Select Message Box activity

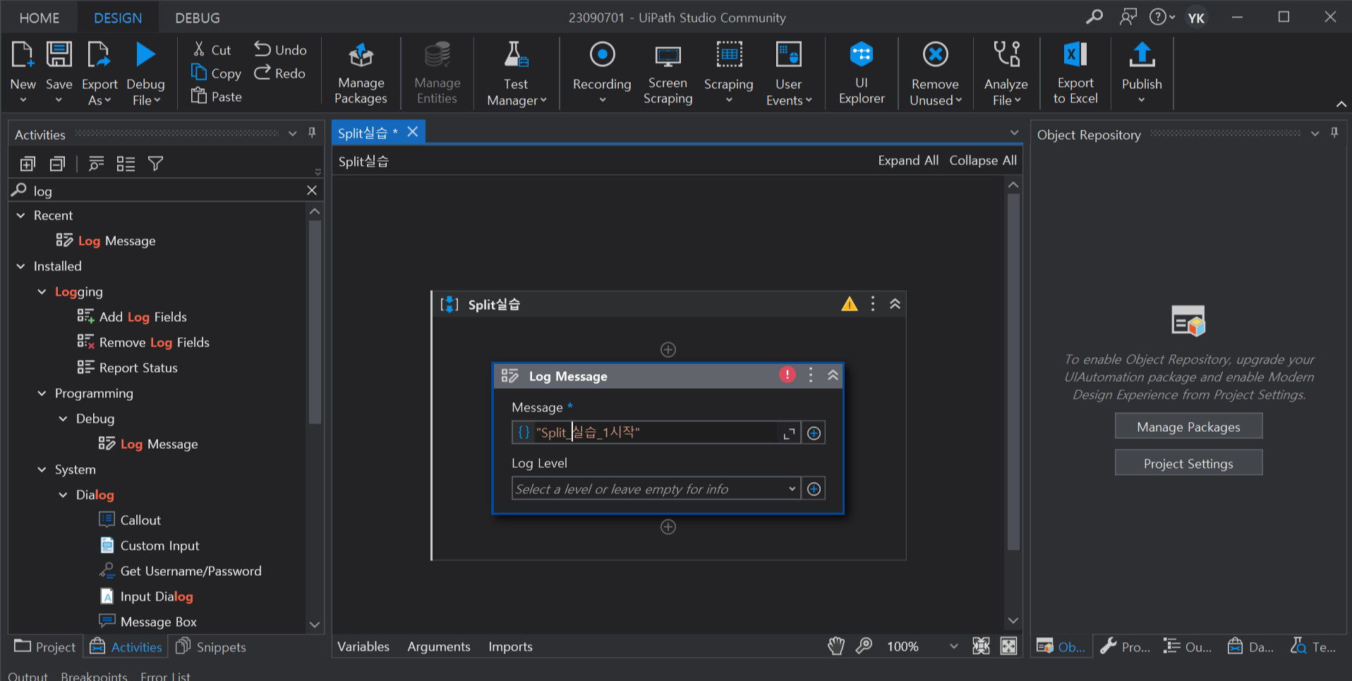[x=148, y=622]
